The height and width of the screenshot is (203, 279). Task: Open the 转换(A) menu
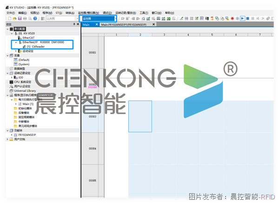(x=70, y=13)
